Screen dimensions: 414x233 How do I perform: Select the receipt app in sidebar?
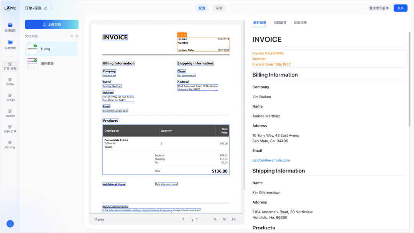[10, 97]
